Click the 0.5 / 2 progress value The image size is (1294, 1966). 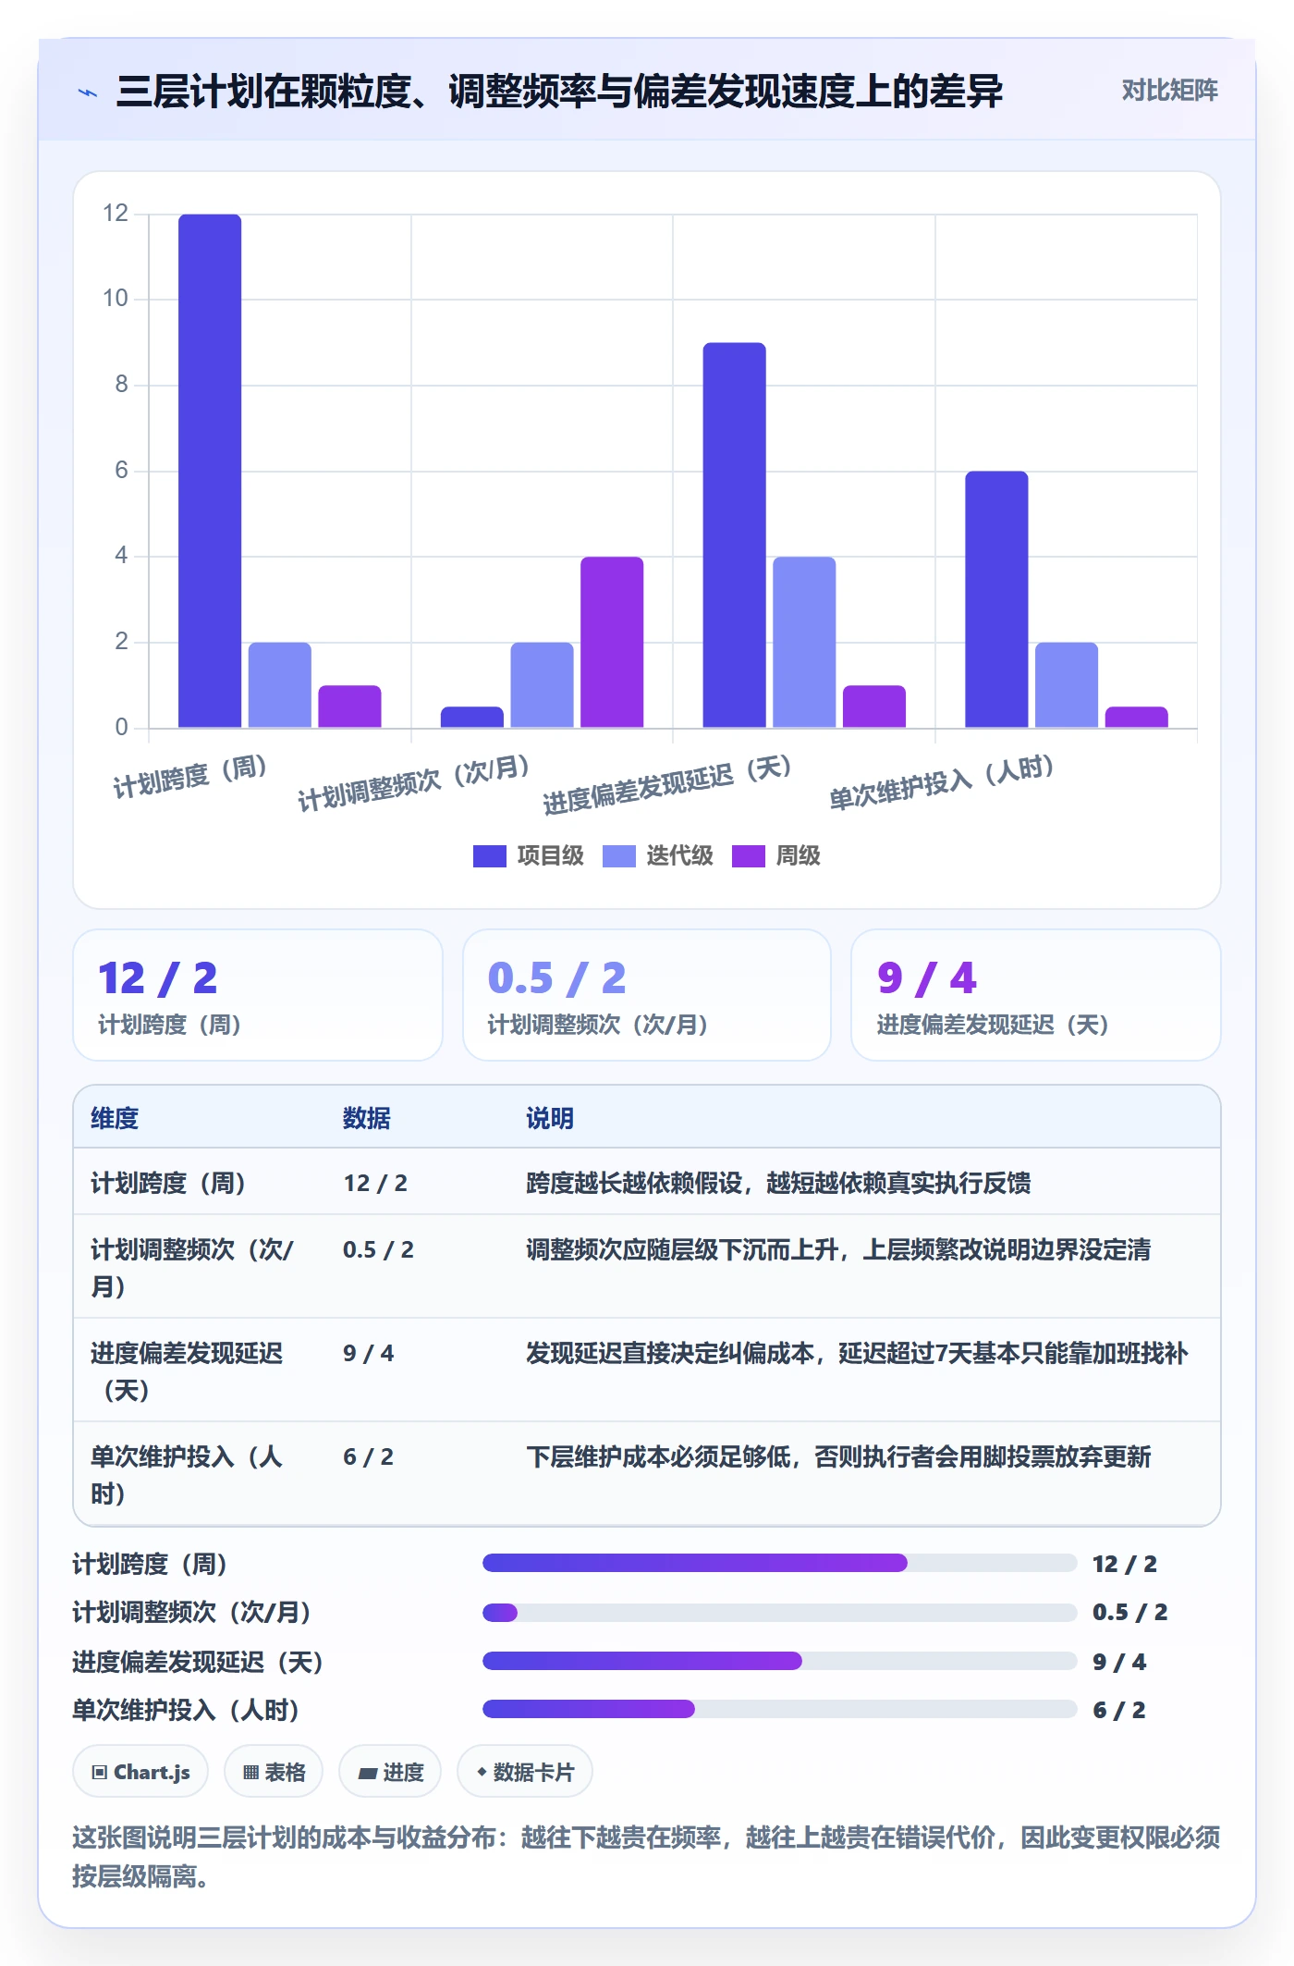coord(1129,1613)
